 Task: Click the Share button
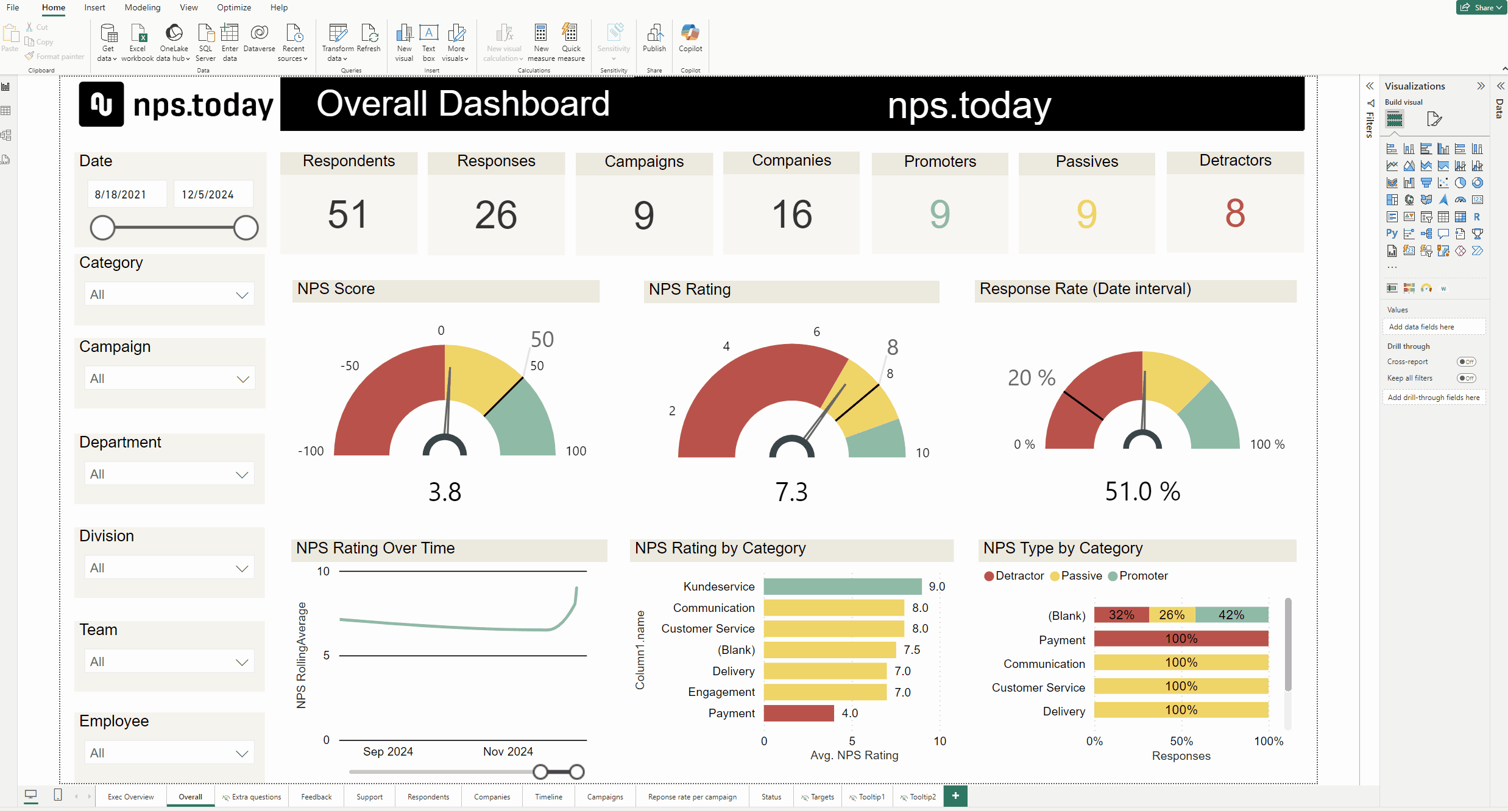[x=1481, y=7]
